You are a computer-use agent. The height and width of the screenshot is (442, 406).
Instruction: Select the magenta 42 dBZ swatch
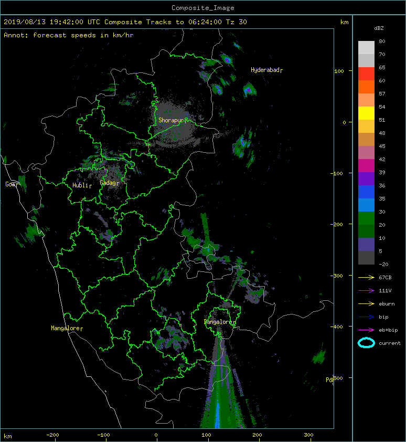pyautogui.click(x=366, y=165)
